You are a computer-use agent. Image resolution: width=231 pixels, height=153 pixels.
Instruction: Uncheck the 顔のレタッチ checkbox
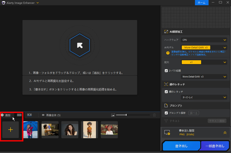click(166, 92)
